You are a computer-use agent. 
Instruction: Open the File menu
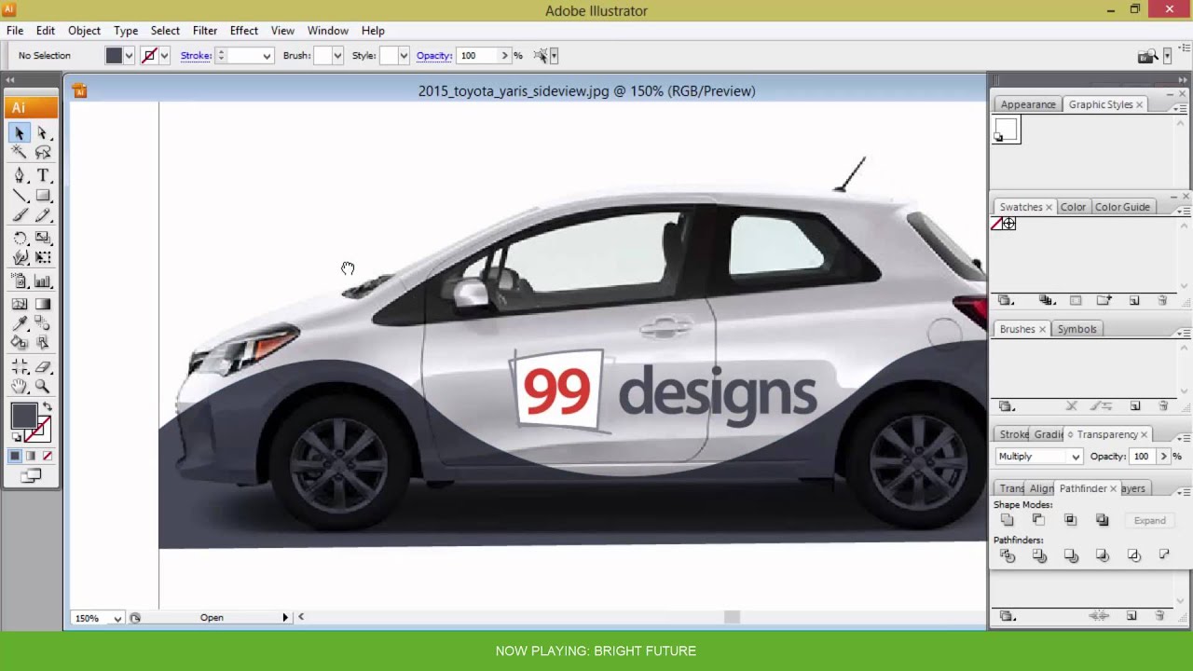15,31
